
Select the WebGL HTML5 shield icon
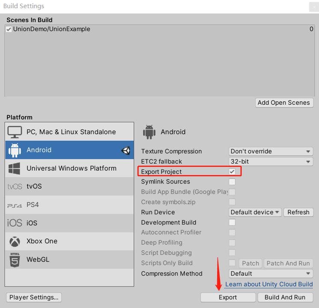(x=15, y=260)
